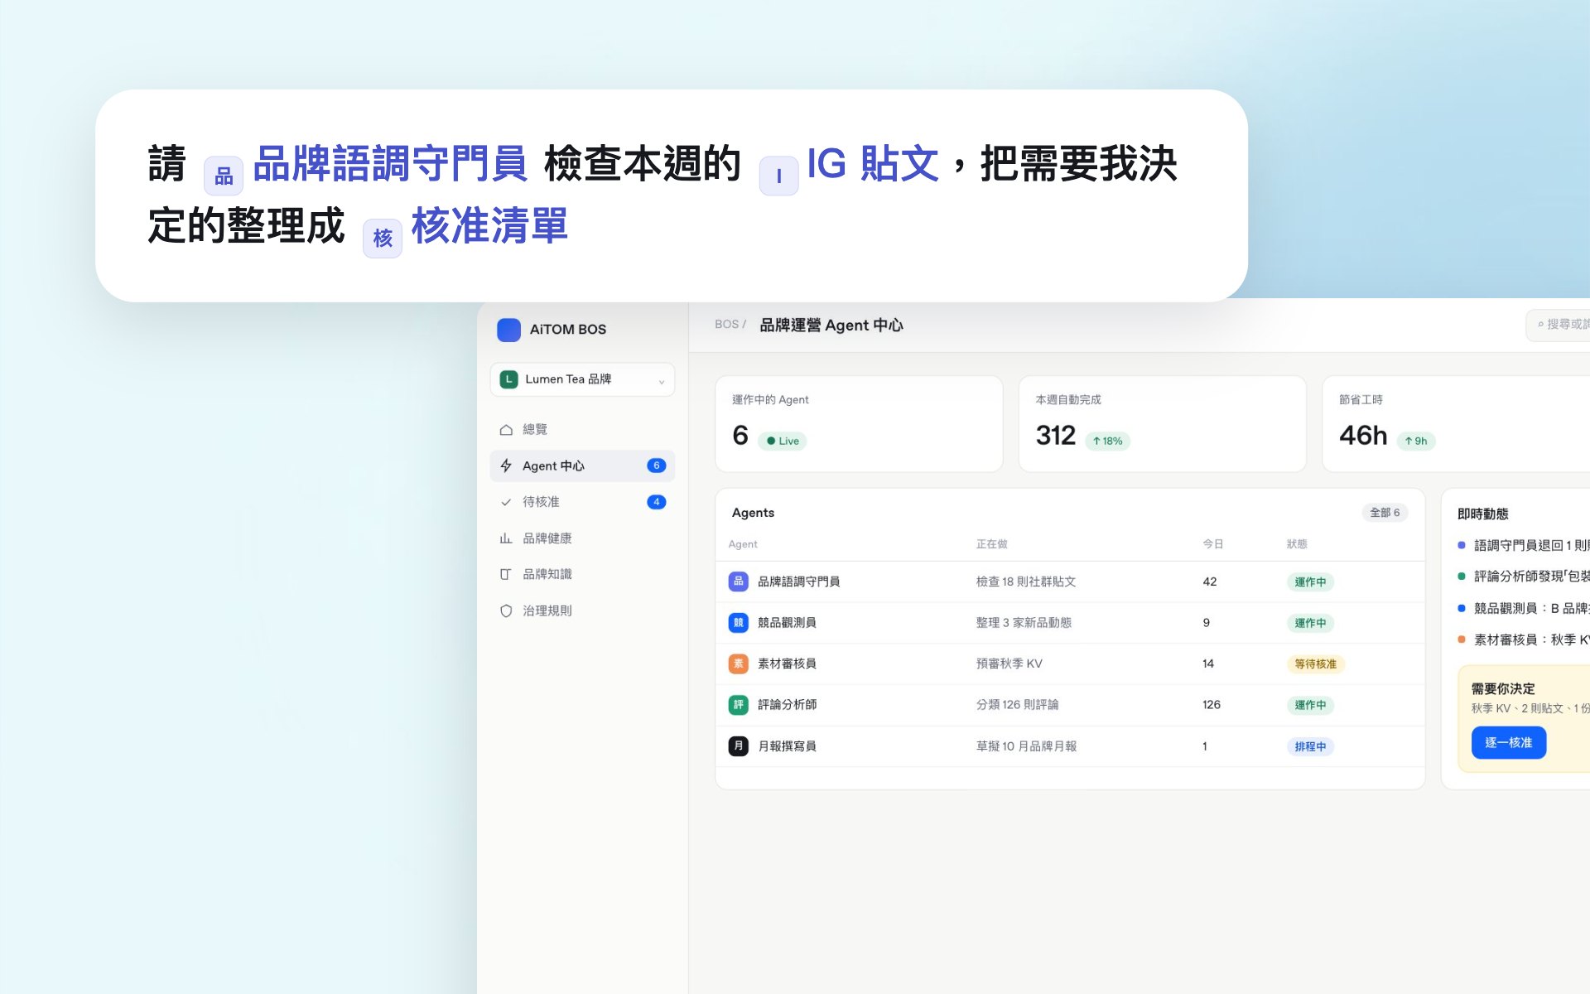Click the 品 chip icon in the prompt bubble
This screenshot has height=994, width=1590.
tap(224, 176)
